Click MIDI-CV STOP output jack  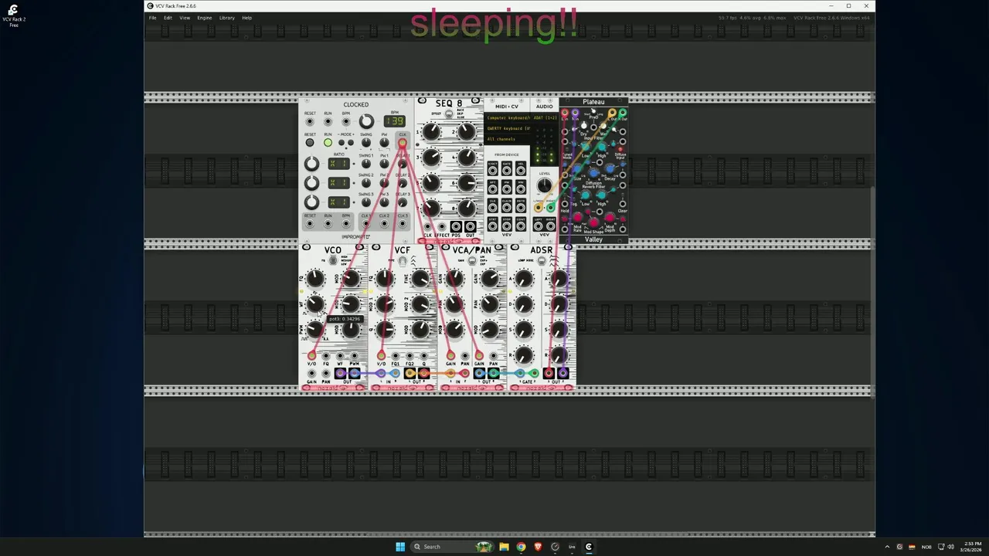(507, 226)
